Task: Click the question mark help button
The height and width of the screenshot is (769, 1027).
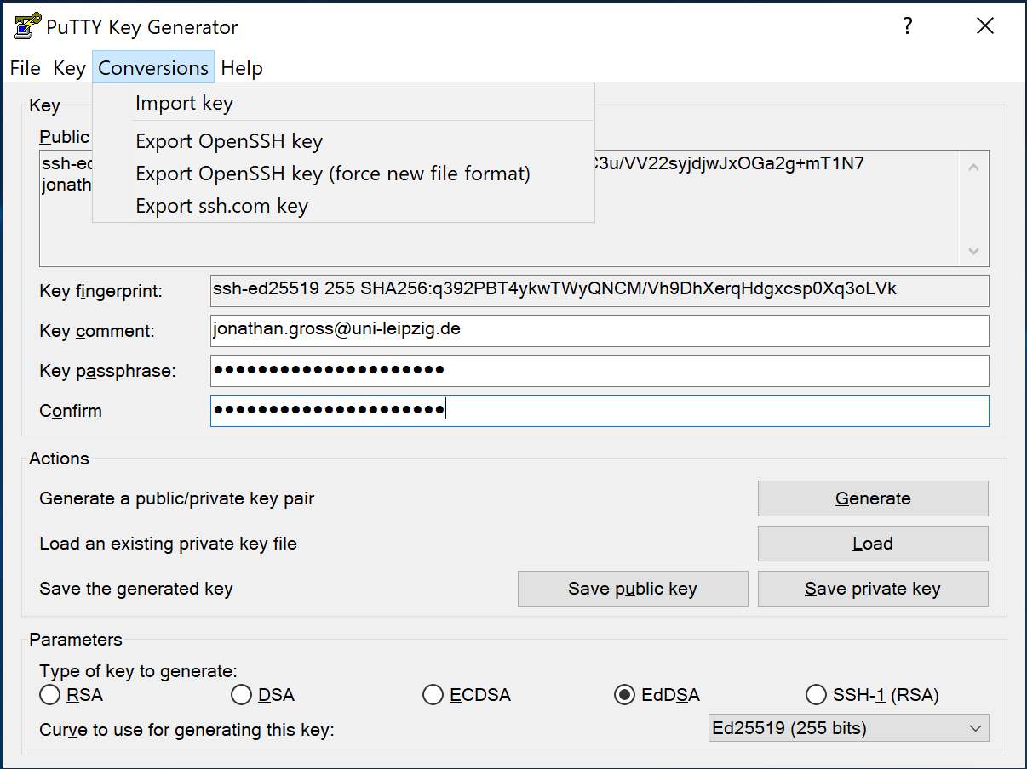Action: click(x=908, y=26)
